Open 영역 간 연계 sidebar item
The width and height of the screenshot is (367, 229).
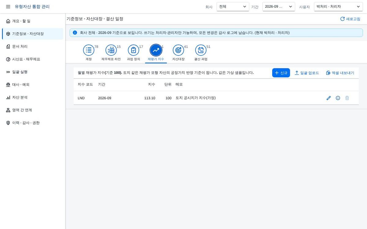33,110
